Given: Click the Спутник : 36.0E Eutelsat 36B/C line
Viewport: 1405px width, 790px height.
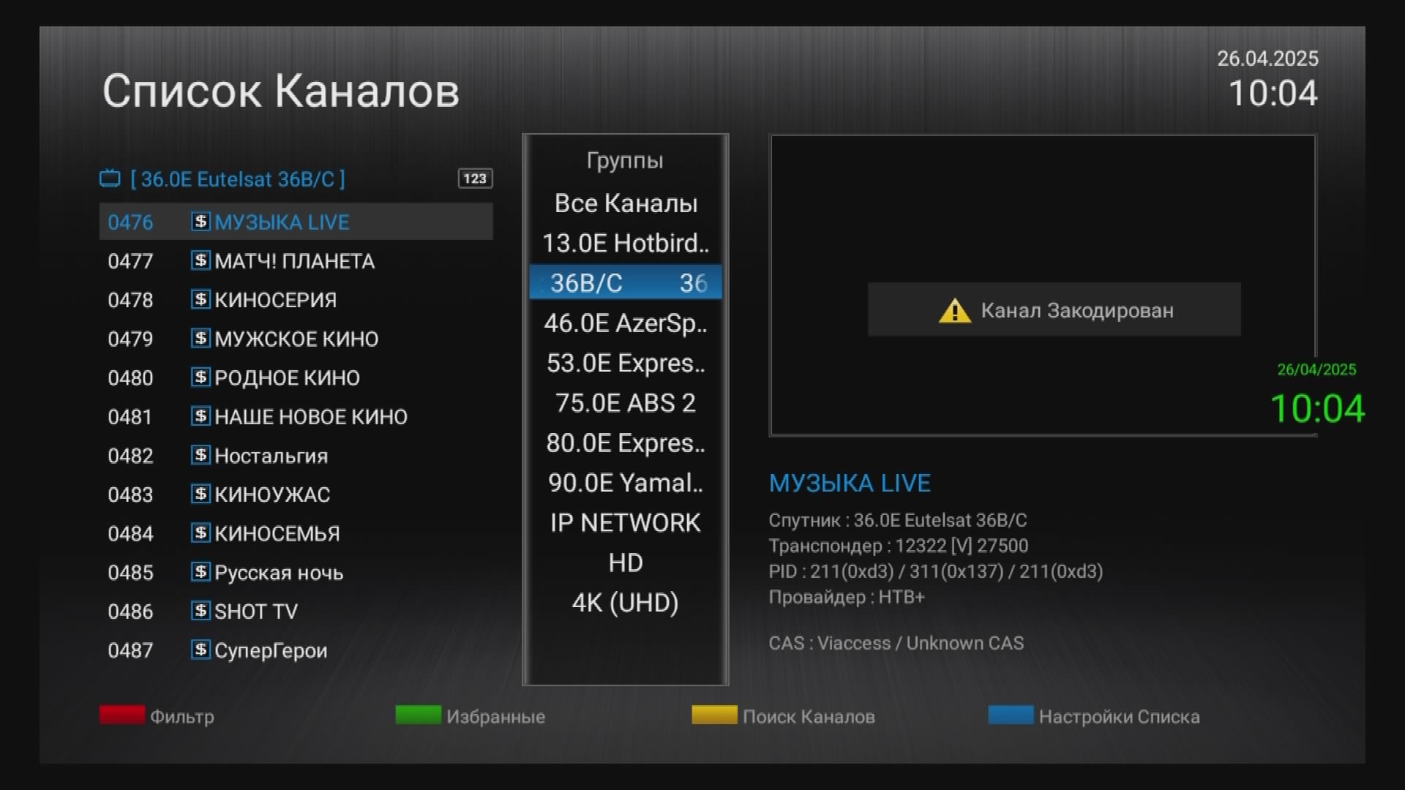Looking at the screenshot, I should click(x=898, y=520).
